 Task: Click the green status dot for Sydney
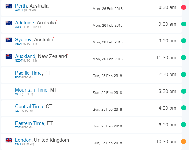pos(184,41)
